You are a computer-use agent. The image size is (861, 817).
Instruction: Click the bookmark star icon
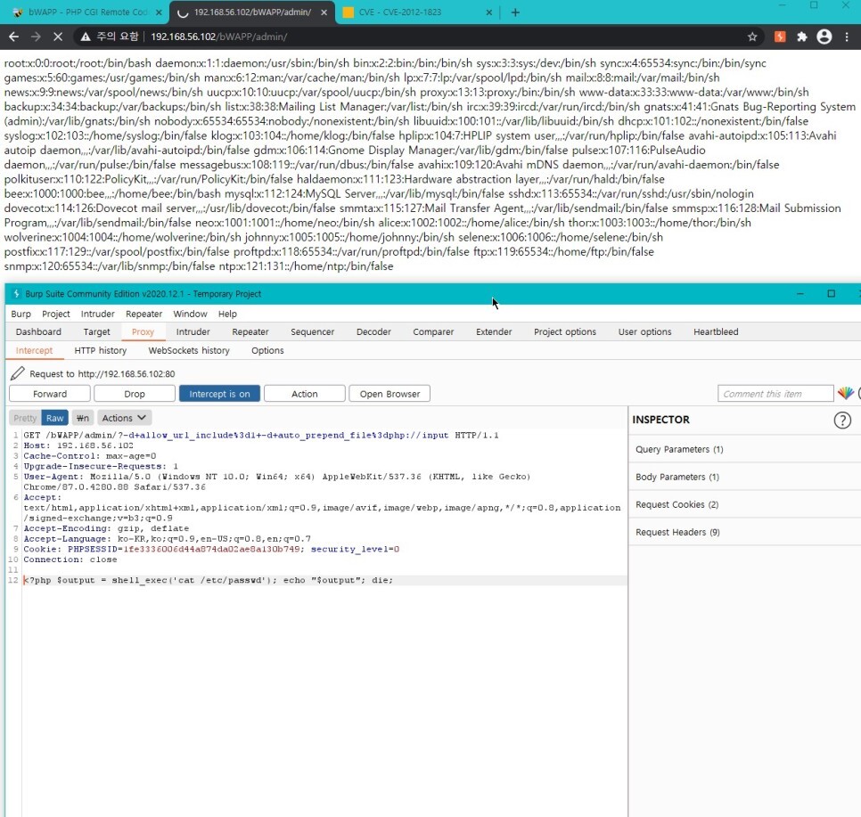point(752,37)
